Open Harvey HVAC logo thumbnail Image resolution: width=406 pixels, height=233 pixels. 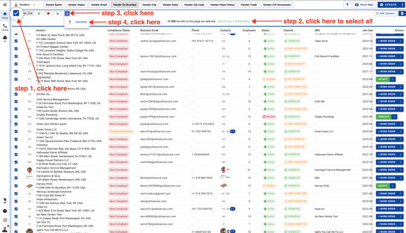[30, 186]
